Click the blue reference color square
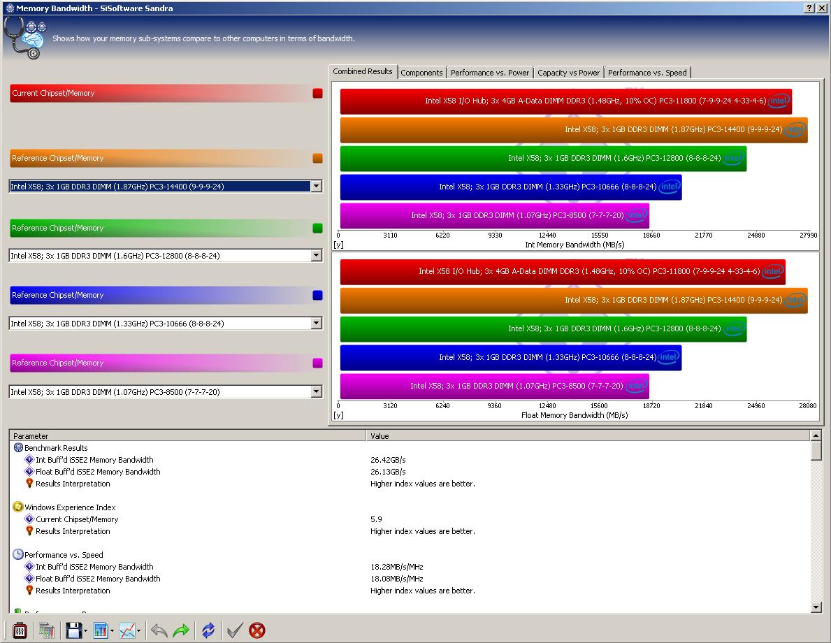Screen dimensions: 831x643 pos(317,295)
